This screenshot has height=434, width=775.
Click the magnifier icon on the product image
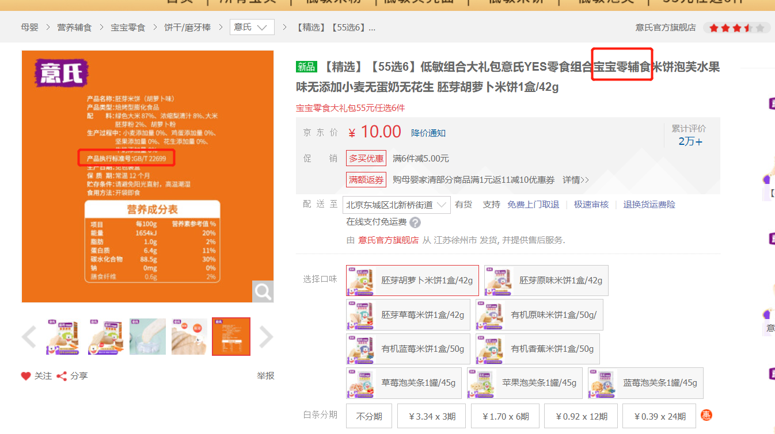263,292
